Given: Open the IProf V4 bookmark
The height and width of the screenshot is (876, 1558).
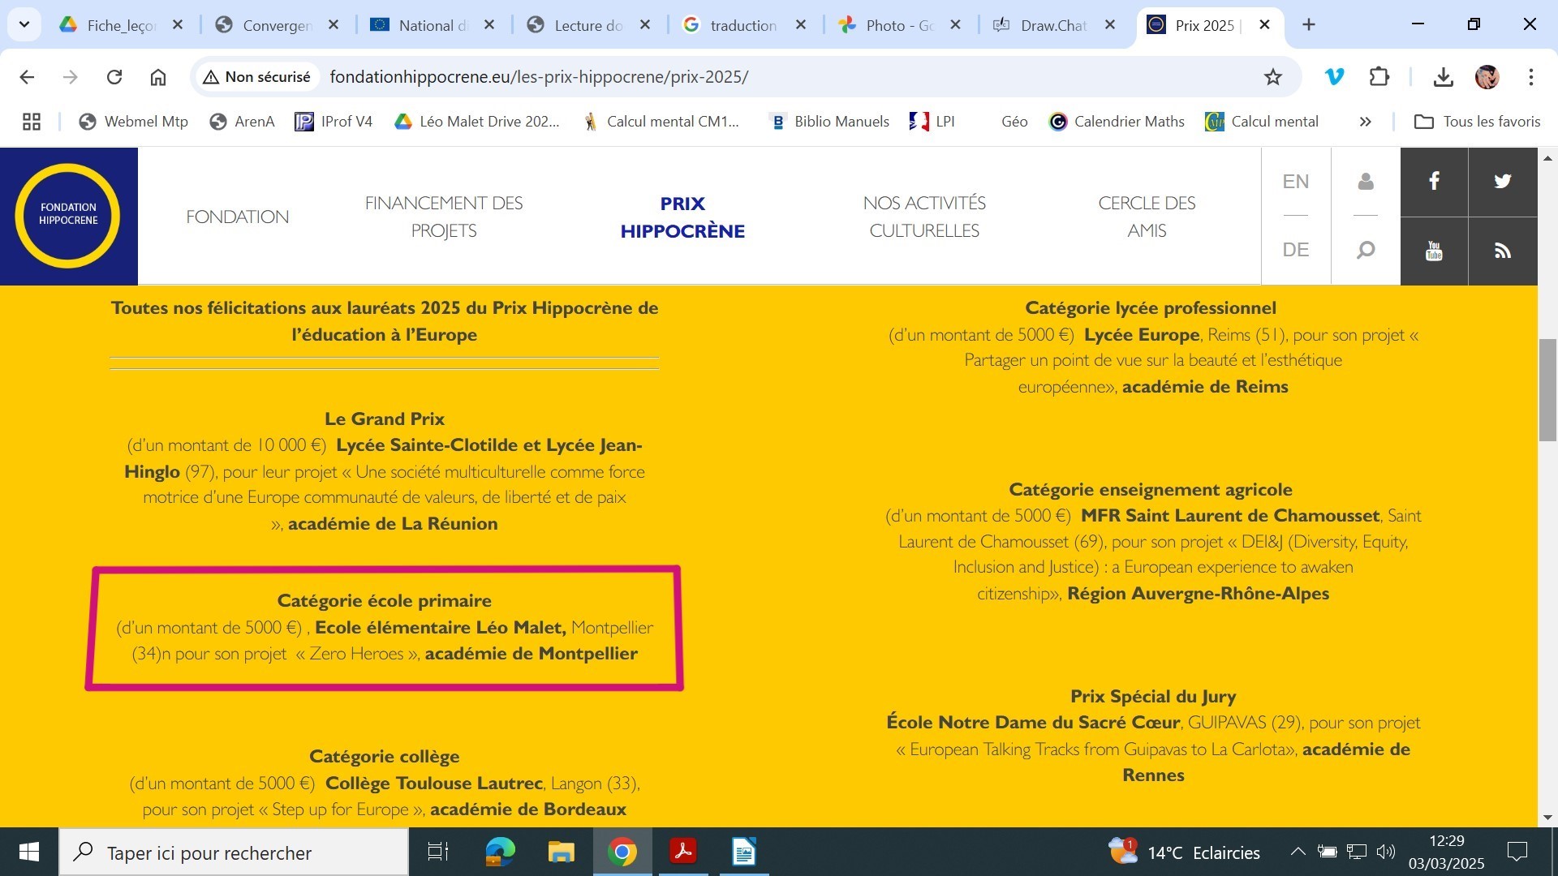Looking at the screenshot, I should pyautogui.click(x=334, y=122).
